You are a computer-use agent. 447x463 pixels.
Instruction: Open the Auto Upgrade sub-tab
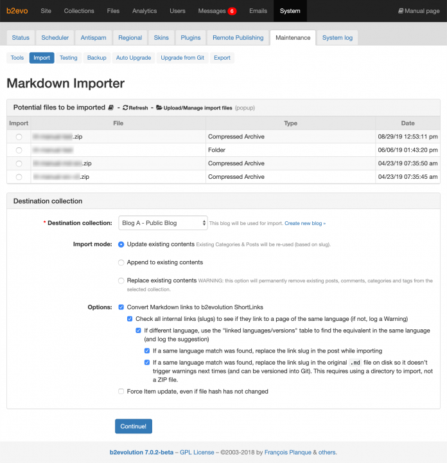134,58
